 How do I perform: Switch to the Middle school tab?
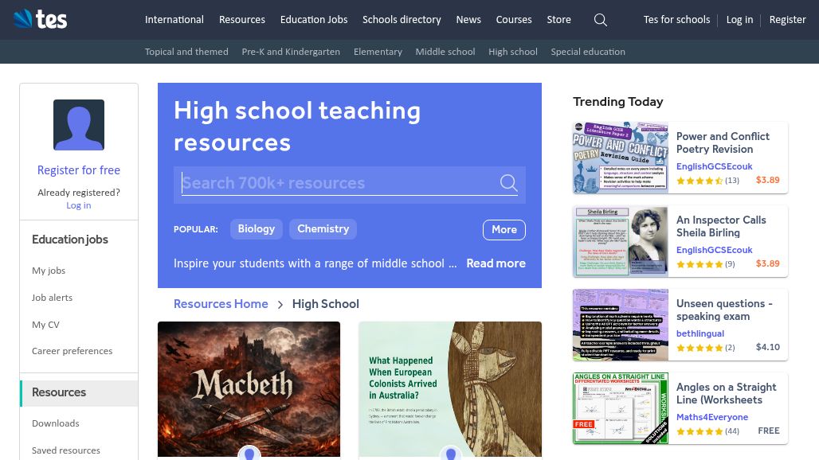[x=445, y=52]
